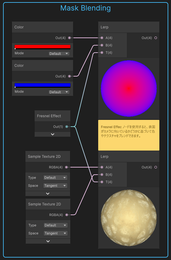The width and height of the screenshot is (171, 260).
Task: Click the Fresnel Effect Out(1) port
Action: (x=67, y=127)
